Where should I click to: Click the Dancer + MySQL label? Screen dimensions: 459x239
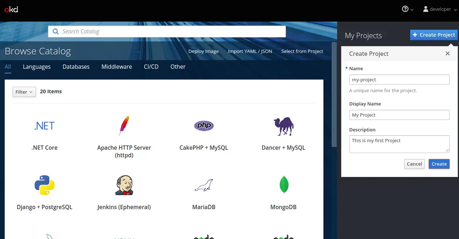click(283, 148)
